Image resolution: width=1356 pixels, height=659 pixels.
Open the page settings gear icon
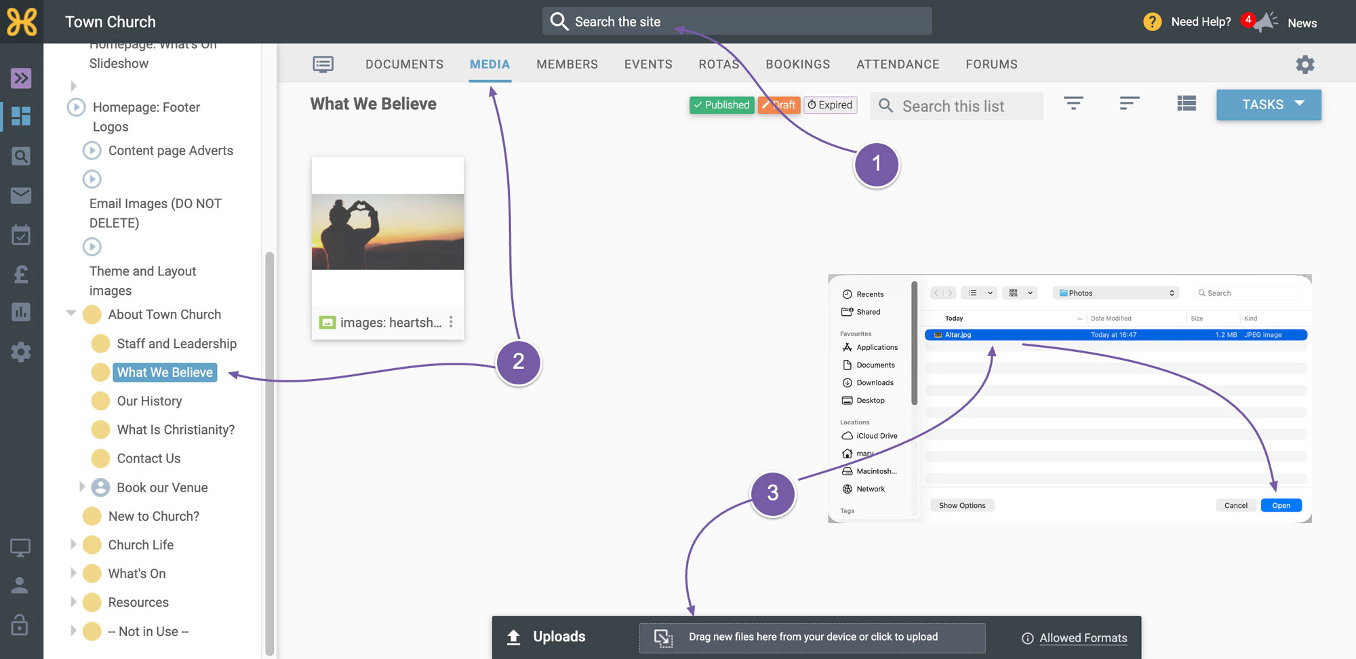tap(1305, 64)
